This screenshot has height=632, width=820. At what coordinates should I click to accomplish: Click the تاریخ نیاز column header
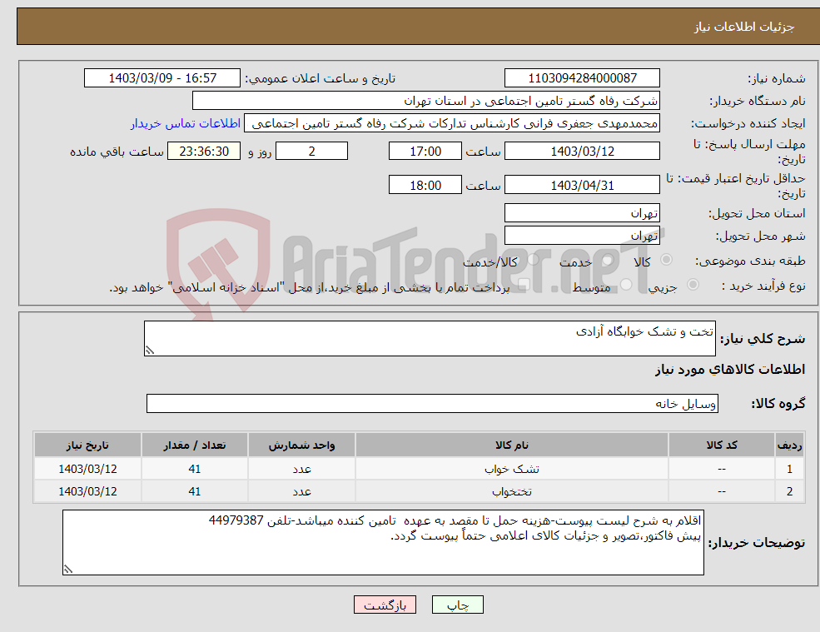(x=87, y=445)
